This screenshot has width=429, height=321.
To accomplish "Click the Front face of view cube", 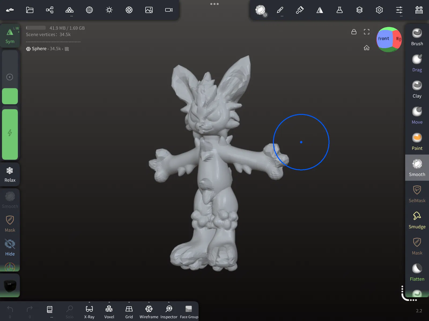I will (384, 39).
